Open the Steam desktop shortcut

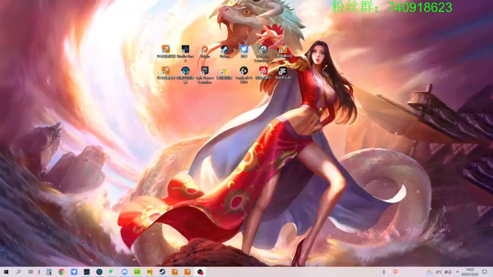(224, 51)
